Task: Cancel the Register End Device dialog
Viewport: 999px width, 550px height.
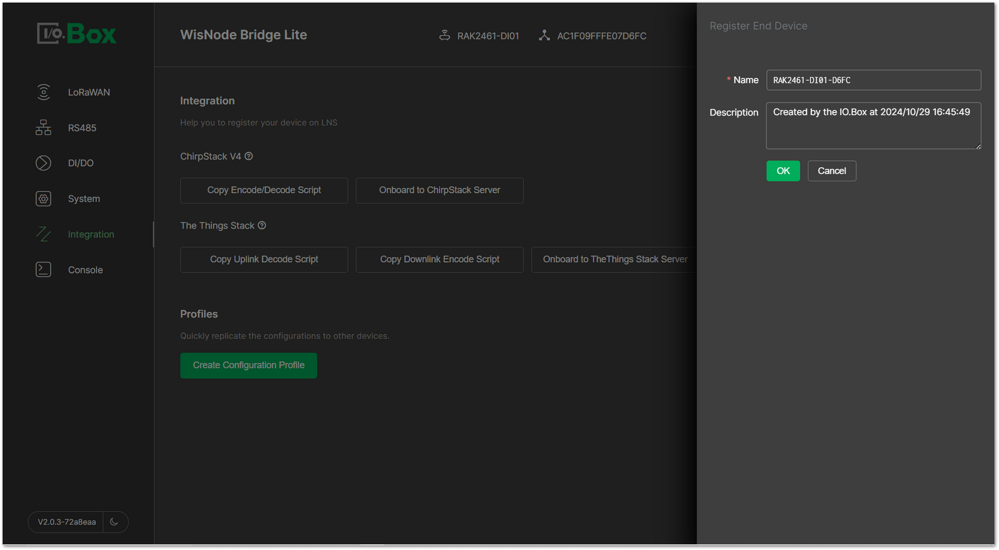Action: [x=831, y=171]
